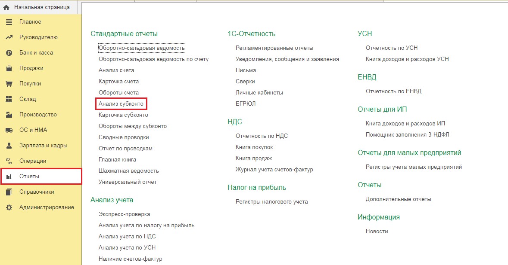508x265 pixels.
Task: Click the ОС и НМА truck icon
Action: coord(9,130)
